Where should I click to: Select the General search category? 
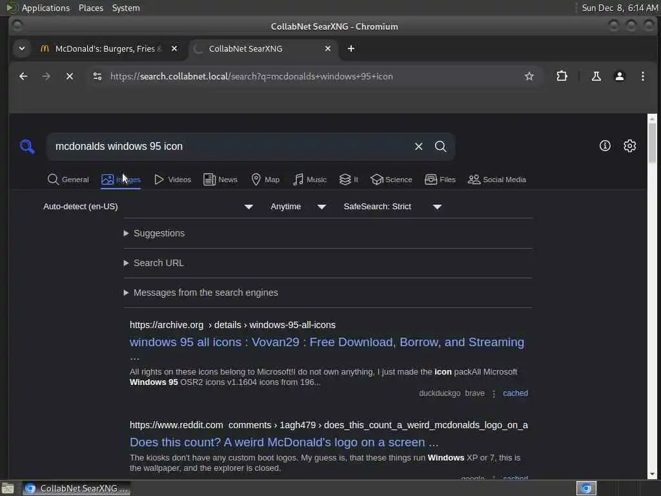point(68,180)
